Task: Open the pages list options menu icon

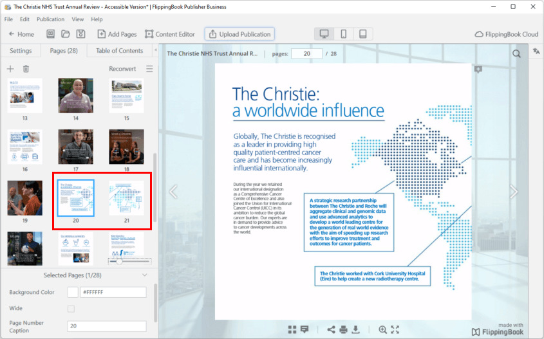Action: pyautogui.click(x=149, y=69)
